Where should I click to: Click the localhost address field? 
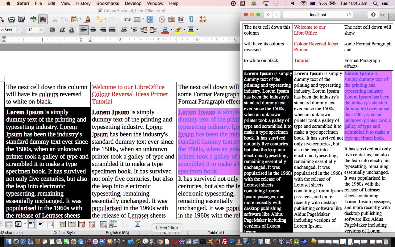coord(318,15)
